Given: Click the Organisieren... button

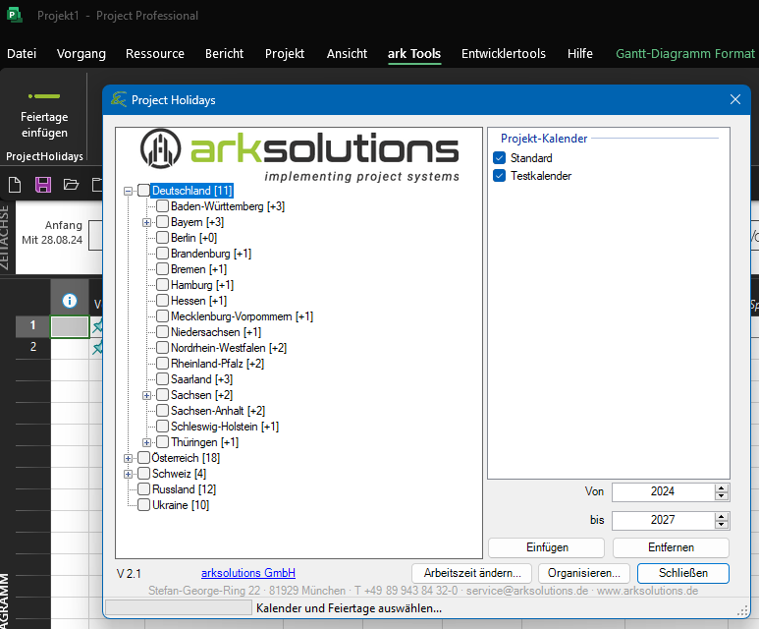Looking at the screenshot, I should 584,573.
